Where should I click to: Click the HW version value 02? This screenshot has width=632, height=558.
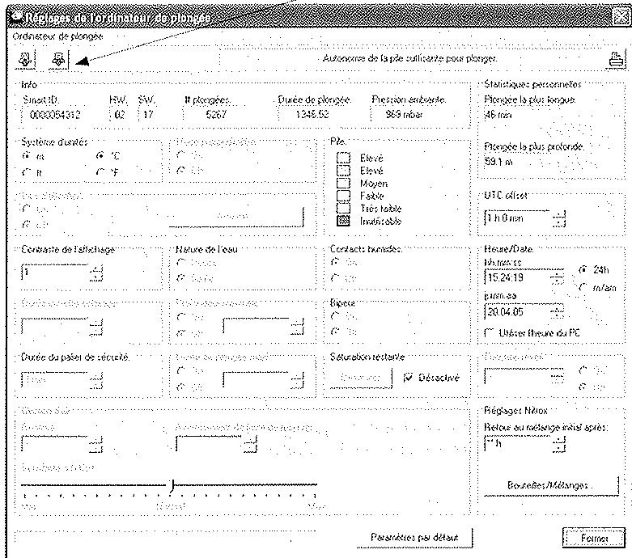(120, 114)
